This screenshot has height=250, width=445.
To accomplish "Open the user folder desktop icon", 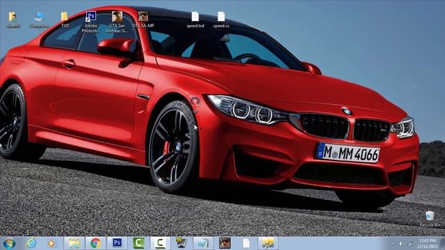I will 13,19.
